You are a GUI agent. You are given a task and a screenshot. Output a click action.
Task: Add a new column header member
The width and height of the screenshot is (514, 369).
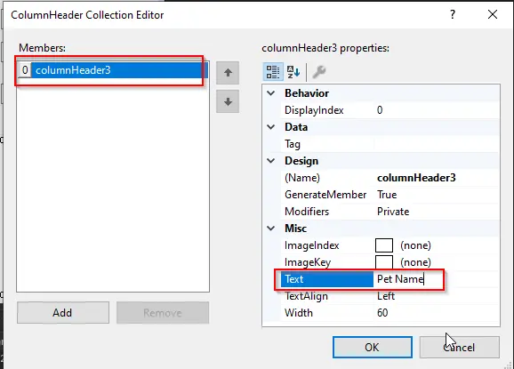click(x=63, y=313)
